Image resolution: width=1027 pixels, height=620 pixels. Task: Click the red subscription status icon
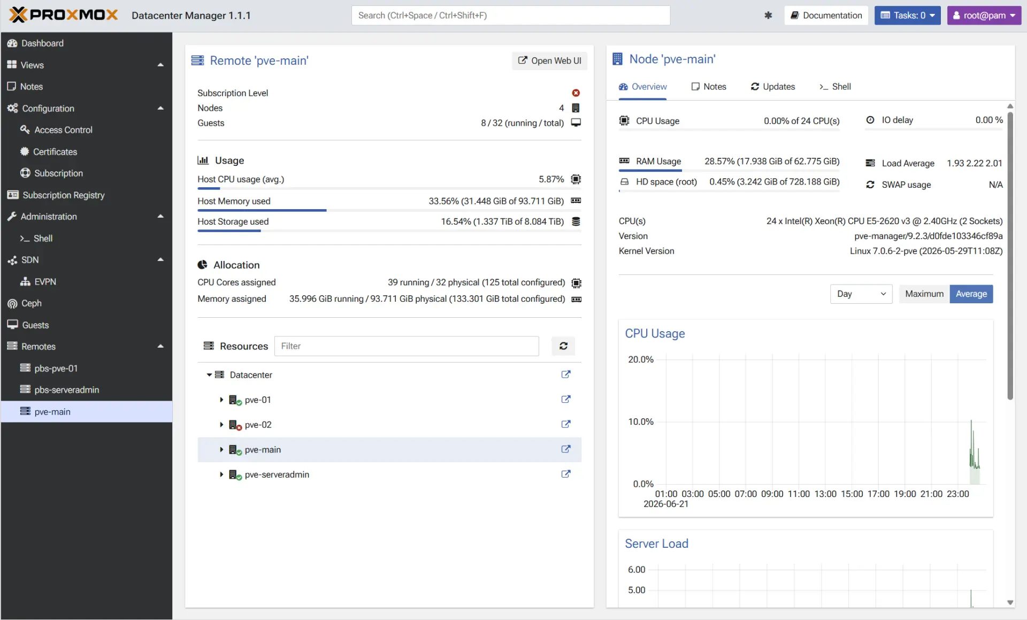(576, 93)
